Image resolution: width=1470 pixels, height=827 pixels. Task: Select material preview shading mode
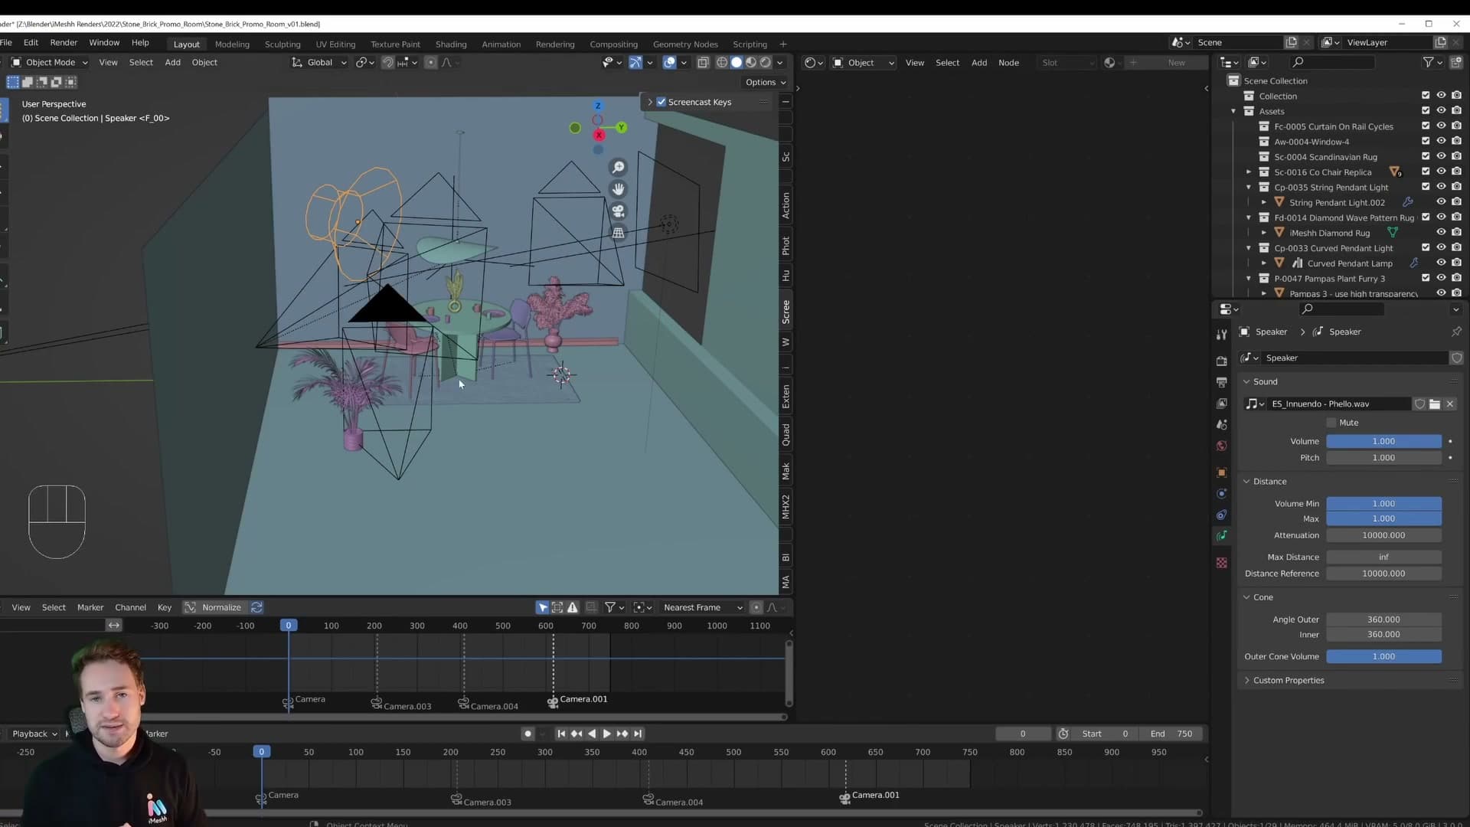coord(751,63)
